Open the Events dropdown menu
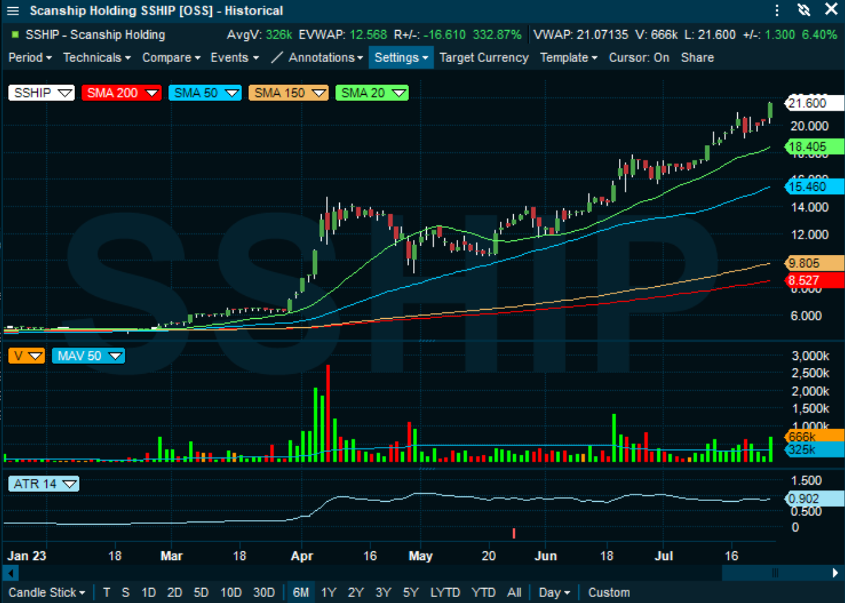 [234, 57]
